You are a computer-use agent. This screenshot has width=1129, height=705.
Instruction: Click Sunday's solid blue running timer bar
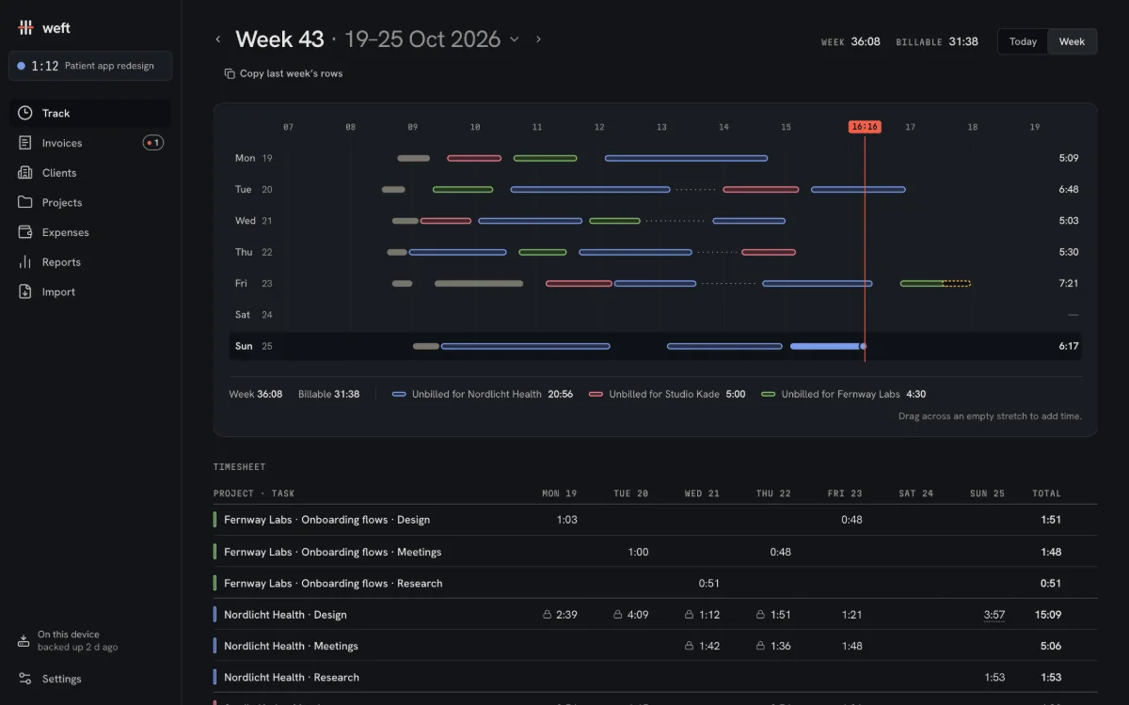(827, 346)
